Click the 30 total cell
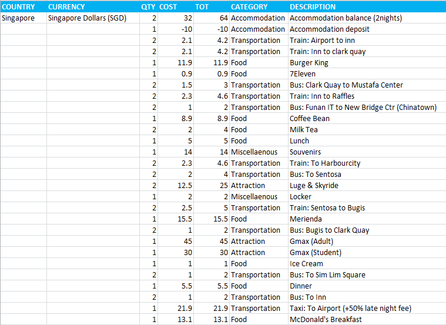 point(212,253)
